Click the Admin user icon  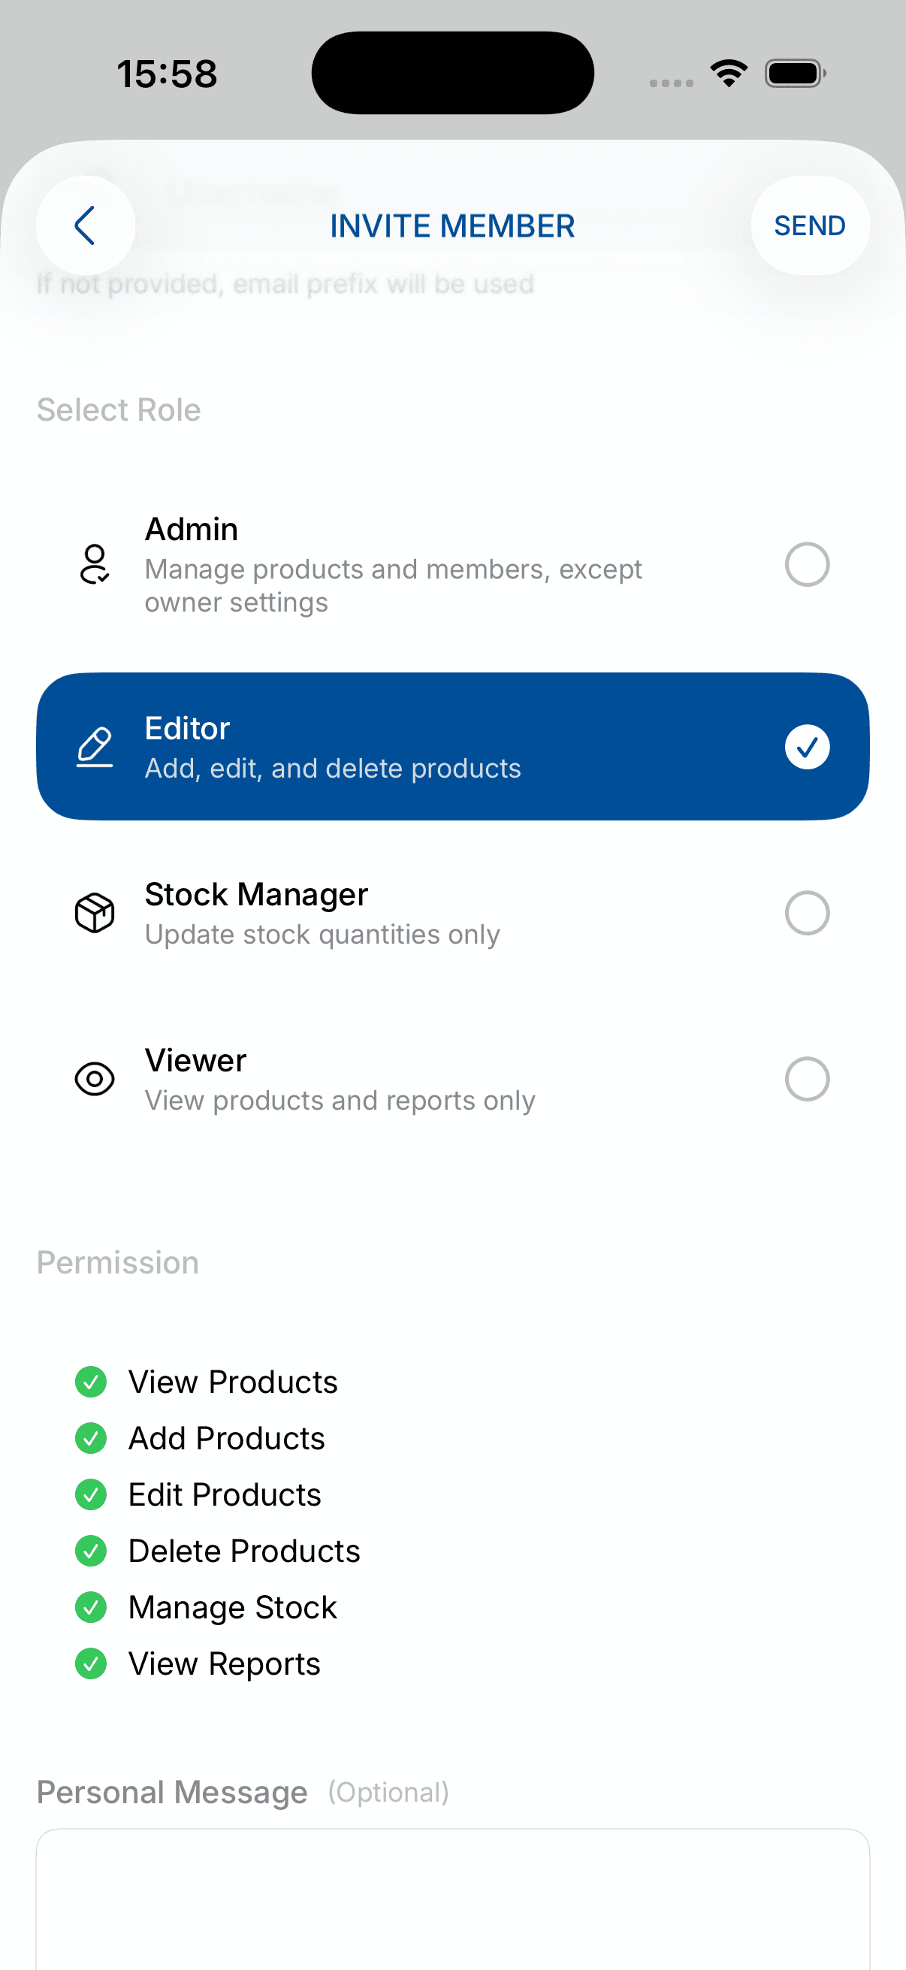pos(94,564)
